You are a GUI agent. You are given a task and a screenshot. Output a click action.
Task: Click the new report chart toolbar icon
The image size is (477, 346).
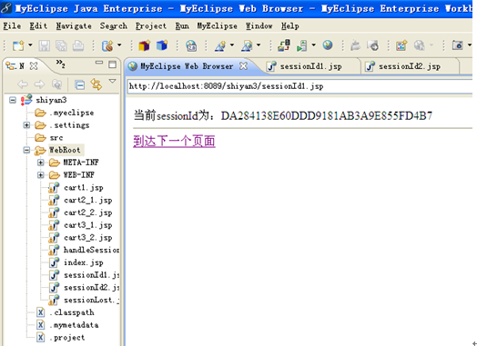(x=401, y=45)
